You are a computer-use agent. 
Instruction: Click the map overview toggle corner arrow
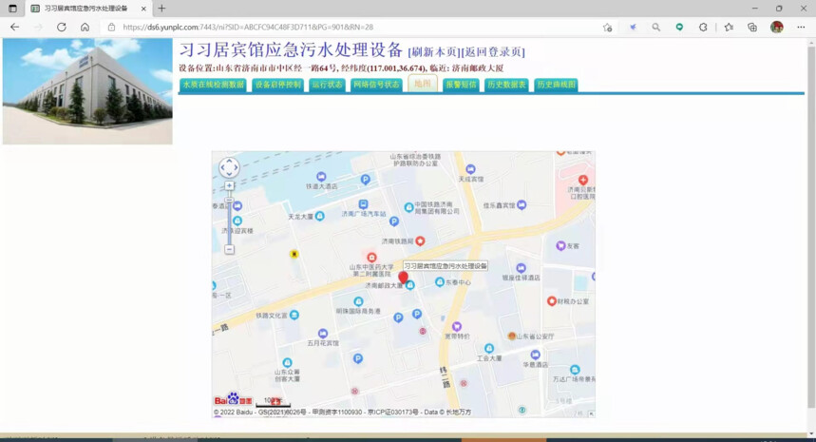[x=591, y=413]
